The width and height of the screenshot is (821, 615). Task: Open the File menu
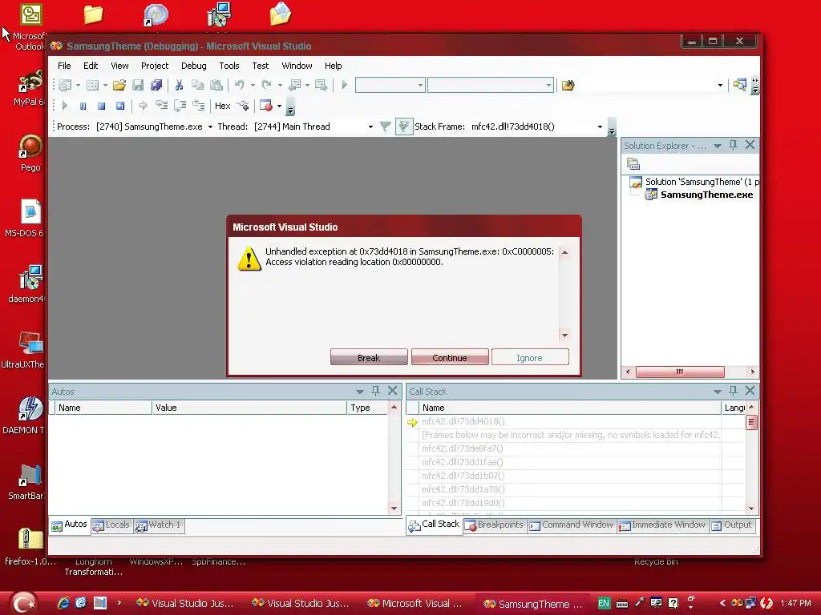(x=64, y=66)
